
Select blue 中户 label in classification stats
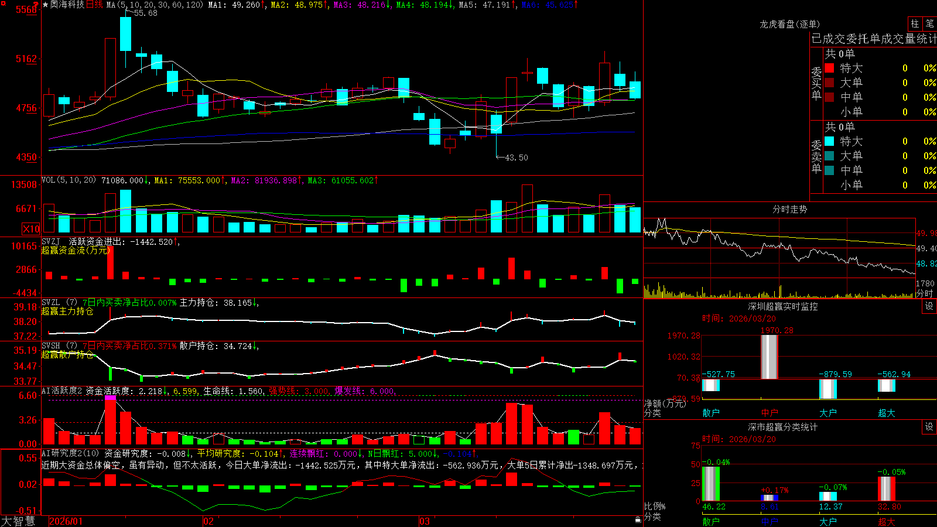(x=770, y=521)
